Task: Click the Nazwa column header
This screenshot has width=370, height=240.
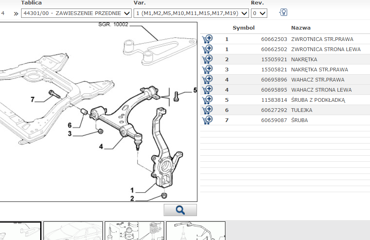Action: click(301, 28)
